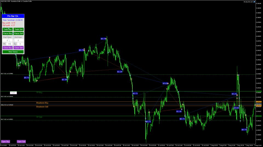Image resolution: width=263 pixels, height=147 pixels.
Task: Start a New Series
Action: [x=13, y=52]
